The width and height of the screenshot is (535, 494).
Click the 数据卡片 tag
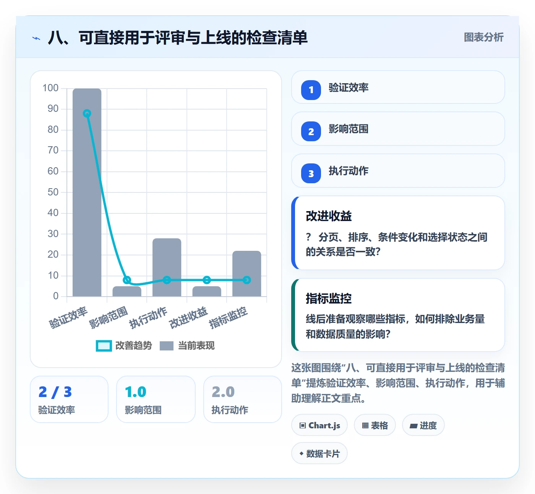pos(319,454)
